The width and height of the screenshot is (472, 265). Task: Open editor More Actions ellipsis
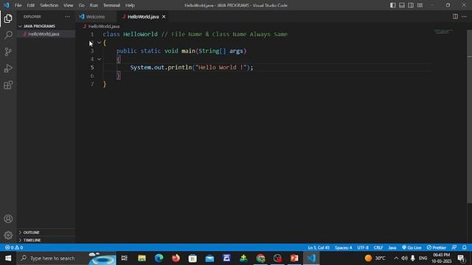pyautogui.click(x=464, y=16)
